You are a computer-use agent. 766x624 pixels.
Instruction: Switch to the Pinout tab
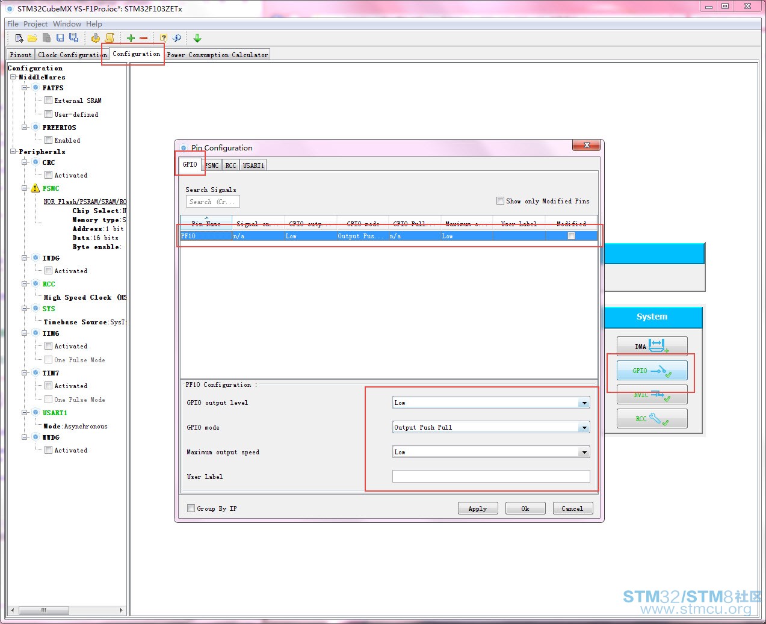(20, 55)
